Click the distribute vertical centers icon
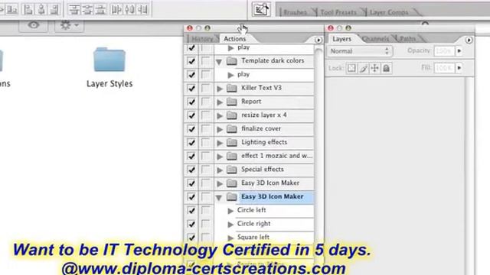The image size is (490, 275). click(87, 9)
